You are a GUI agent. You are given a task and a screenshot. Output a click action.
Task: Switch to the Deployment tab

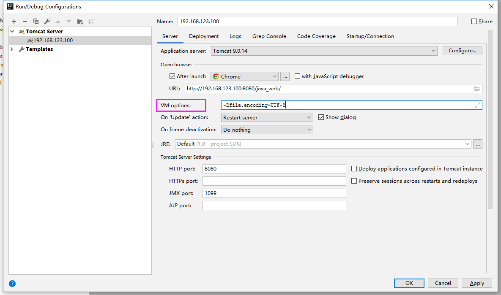click(x=203, y=36)
